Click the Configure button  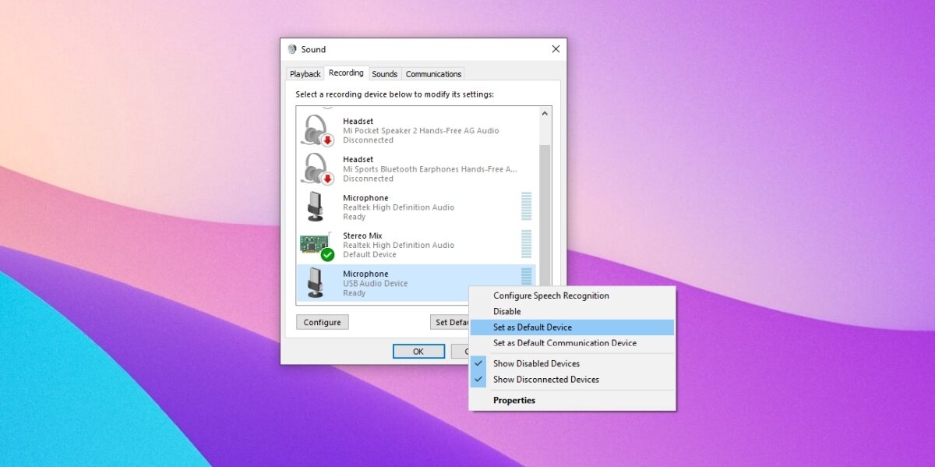[x=322, y=321]
